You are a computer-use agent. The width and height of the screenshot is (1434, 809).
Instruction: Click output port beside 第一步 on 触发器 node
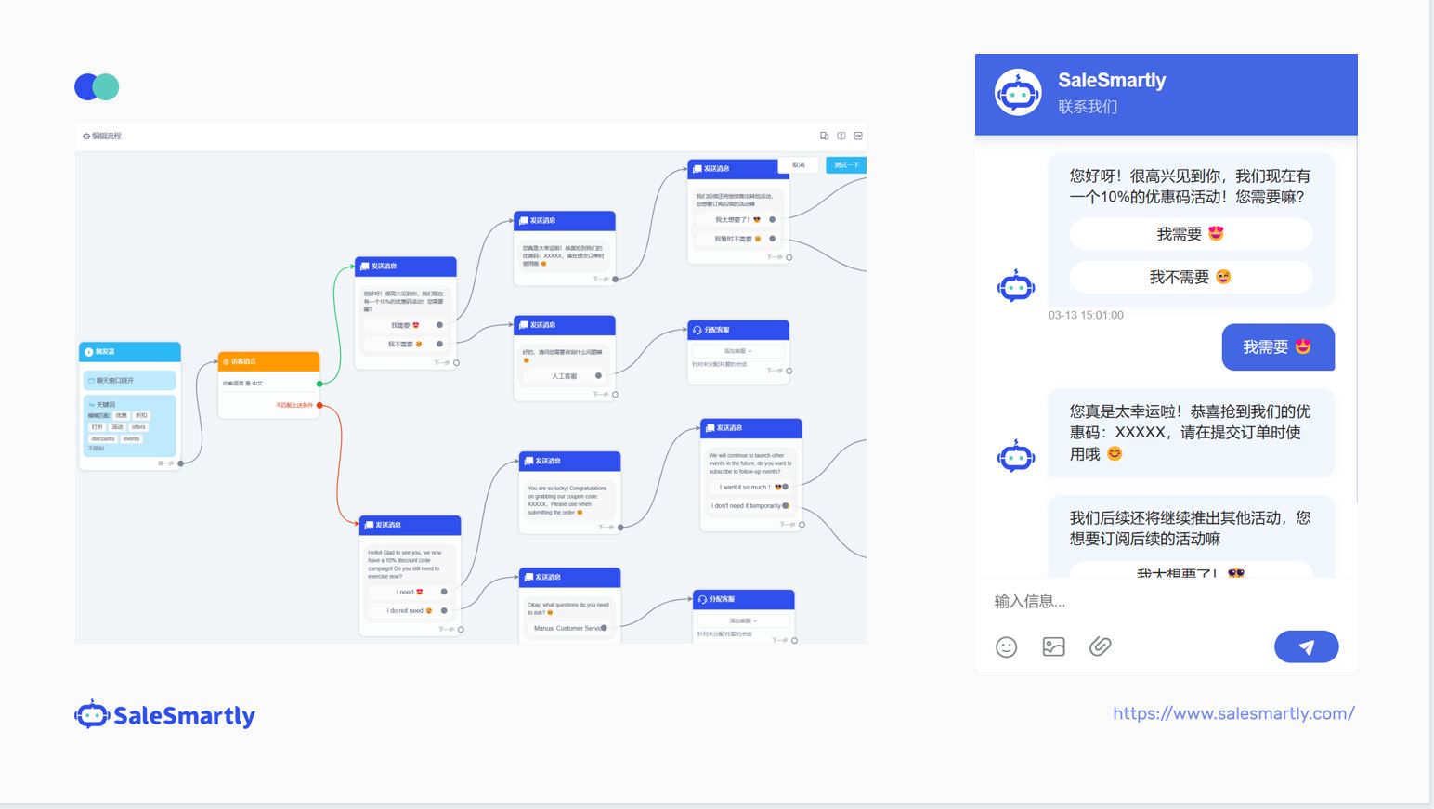pyautogui.click(x=180, y=463)
